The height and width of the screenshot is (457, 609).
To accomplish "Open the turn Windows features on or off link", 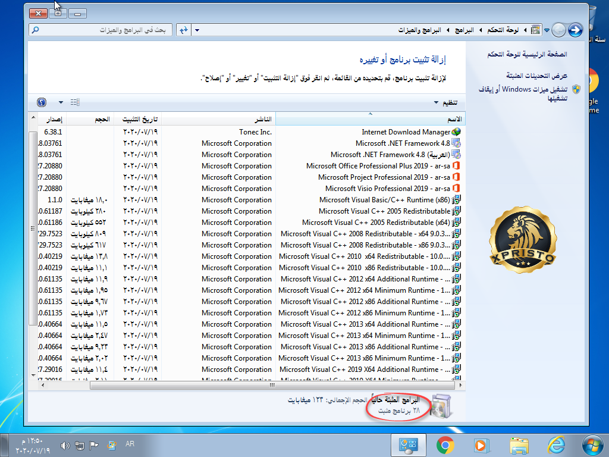I will tap(523, 93).
